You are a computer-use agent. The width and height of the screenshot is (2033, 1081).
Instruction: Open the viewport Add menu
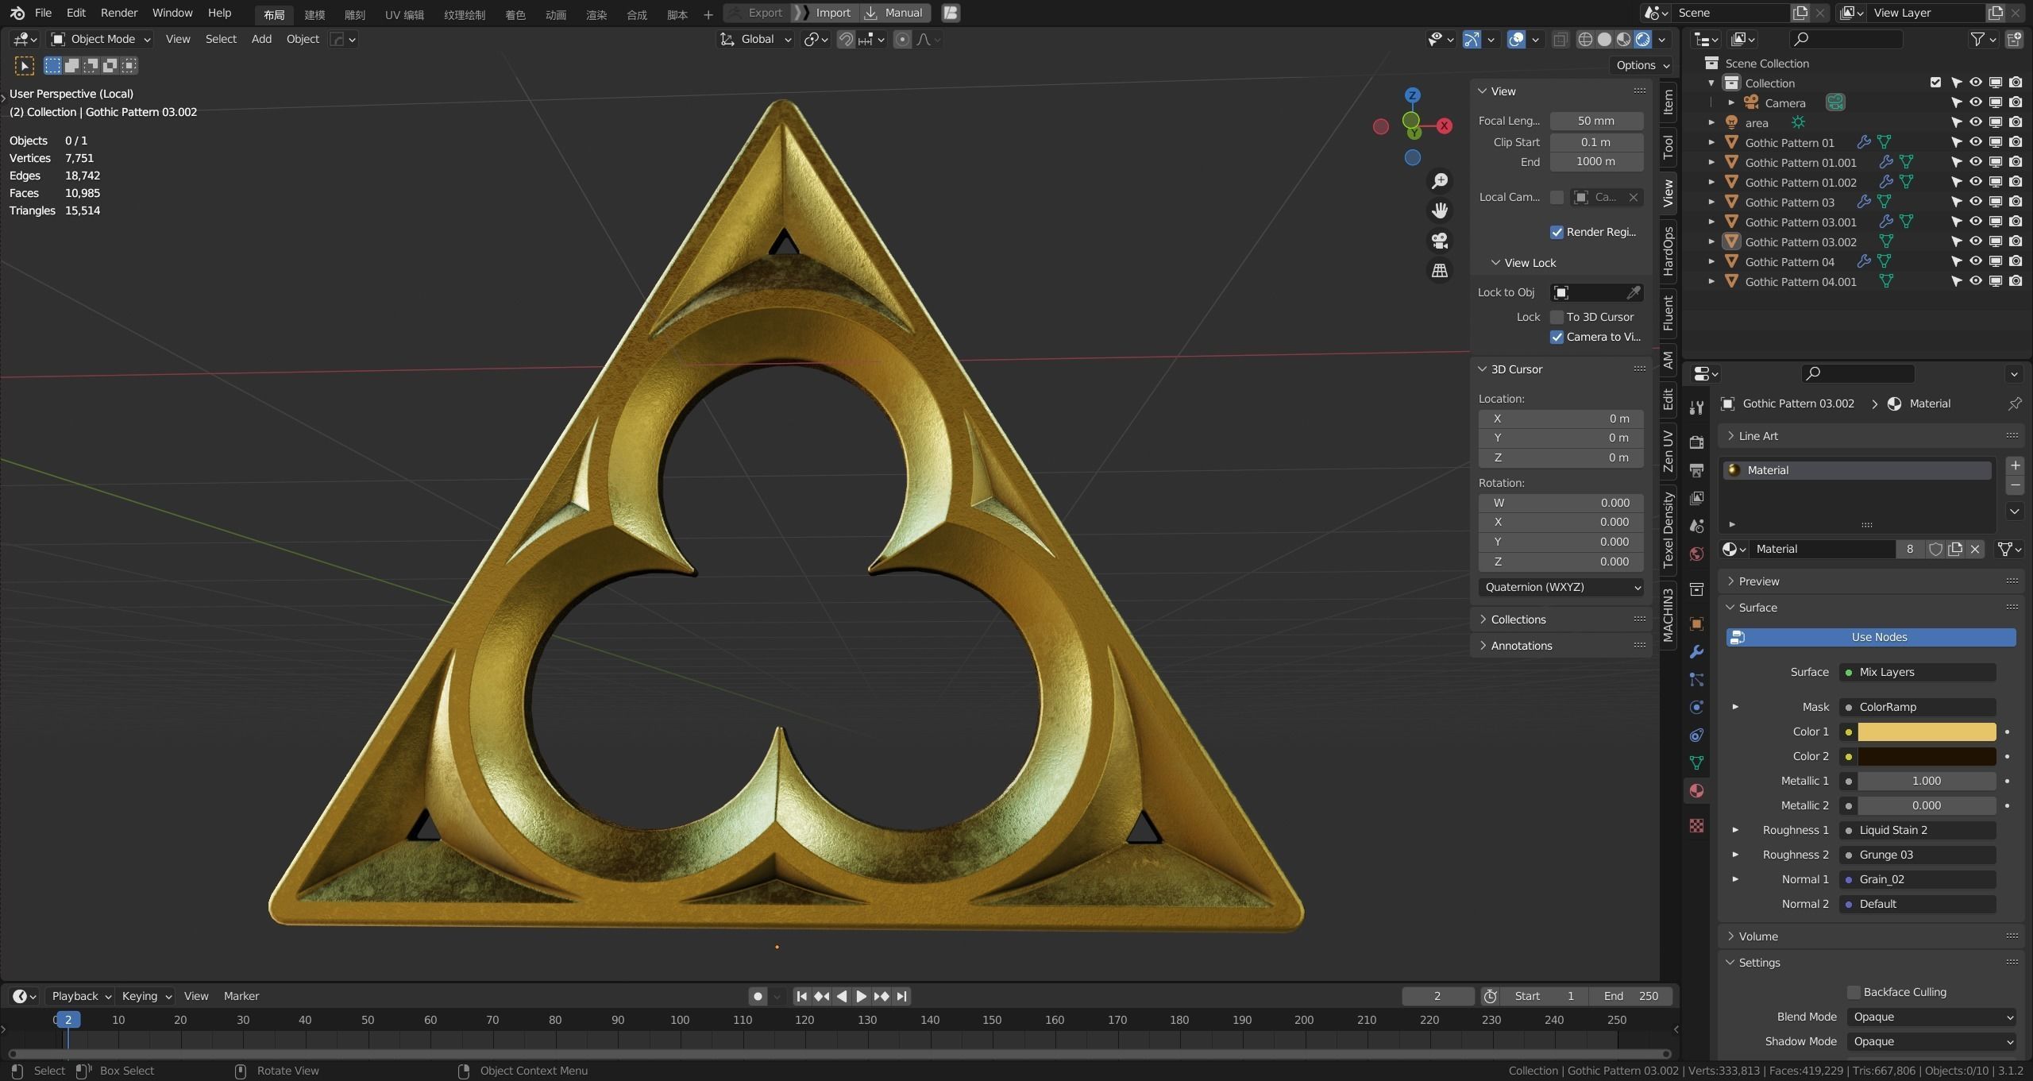[261, 39]
